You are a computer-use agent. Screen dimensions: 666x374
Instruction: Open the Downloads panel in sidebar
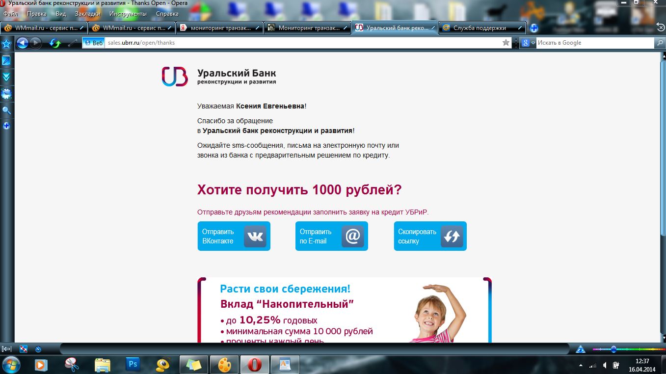[6, 77]
